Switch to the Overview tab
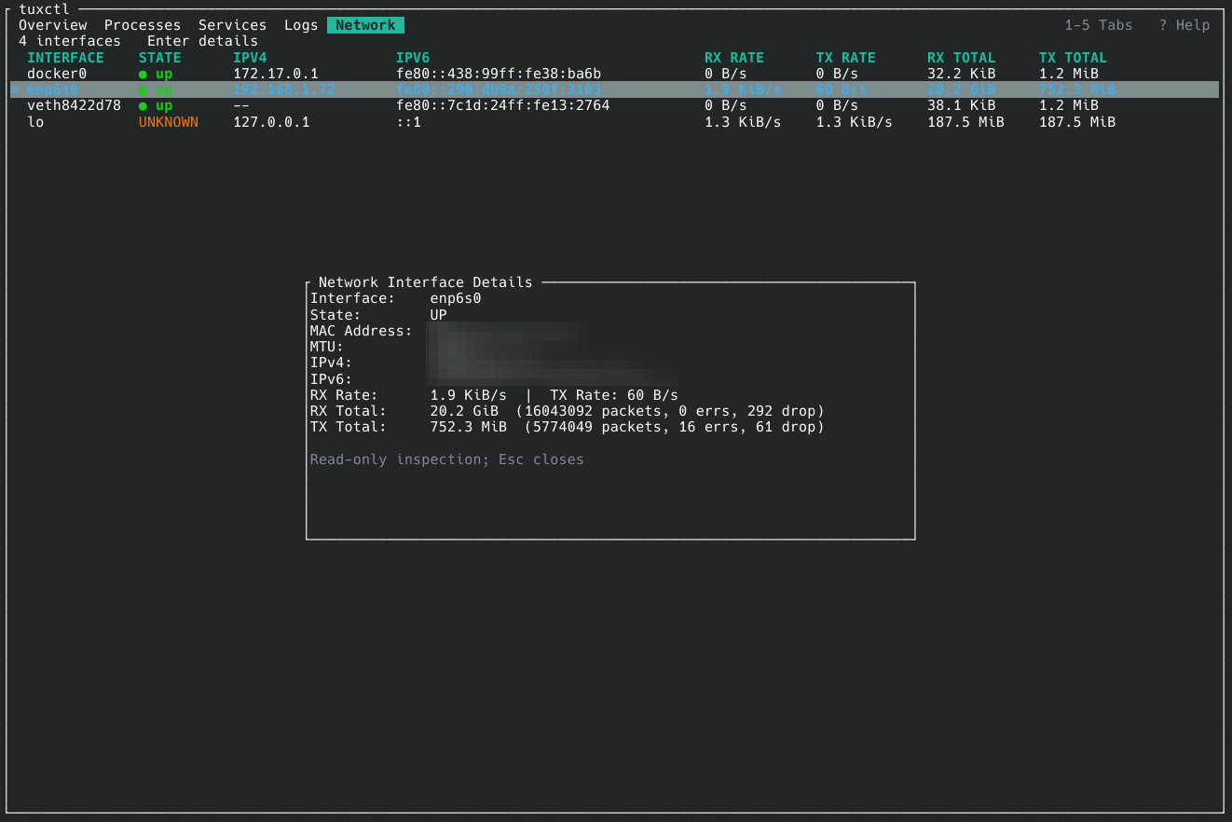The image size is (1232, 822). click(53, 25)
